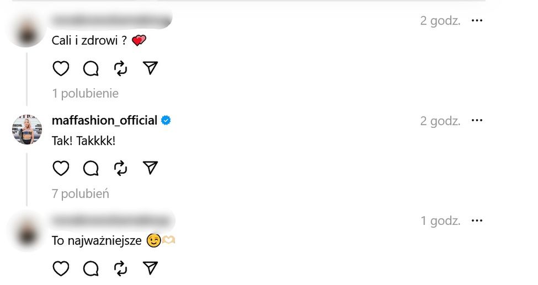Repost the "Cali i zdrowi ?" comment
Image resolution: width=538 pixels, height=285 pixels.
[x=120, y=68]
